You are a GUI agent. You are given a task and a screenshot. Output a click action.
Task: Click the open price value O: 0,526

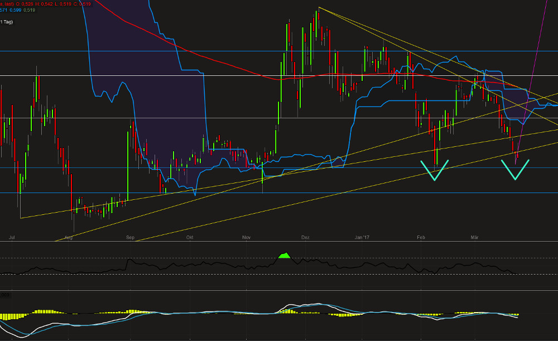pyautogui.click(x=25, y=4)
